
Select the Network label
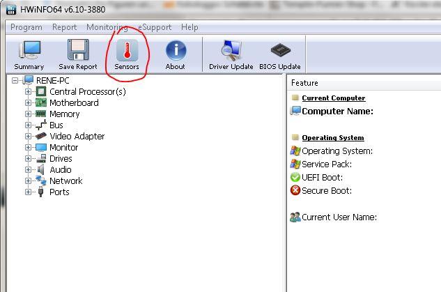tap(66, 180)
